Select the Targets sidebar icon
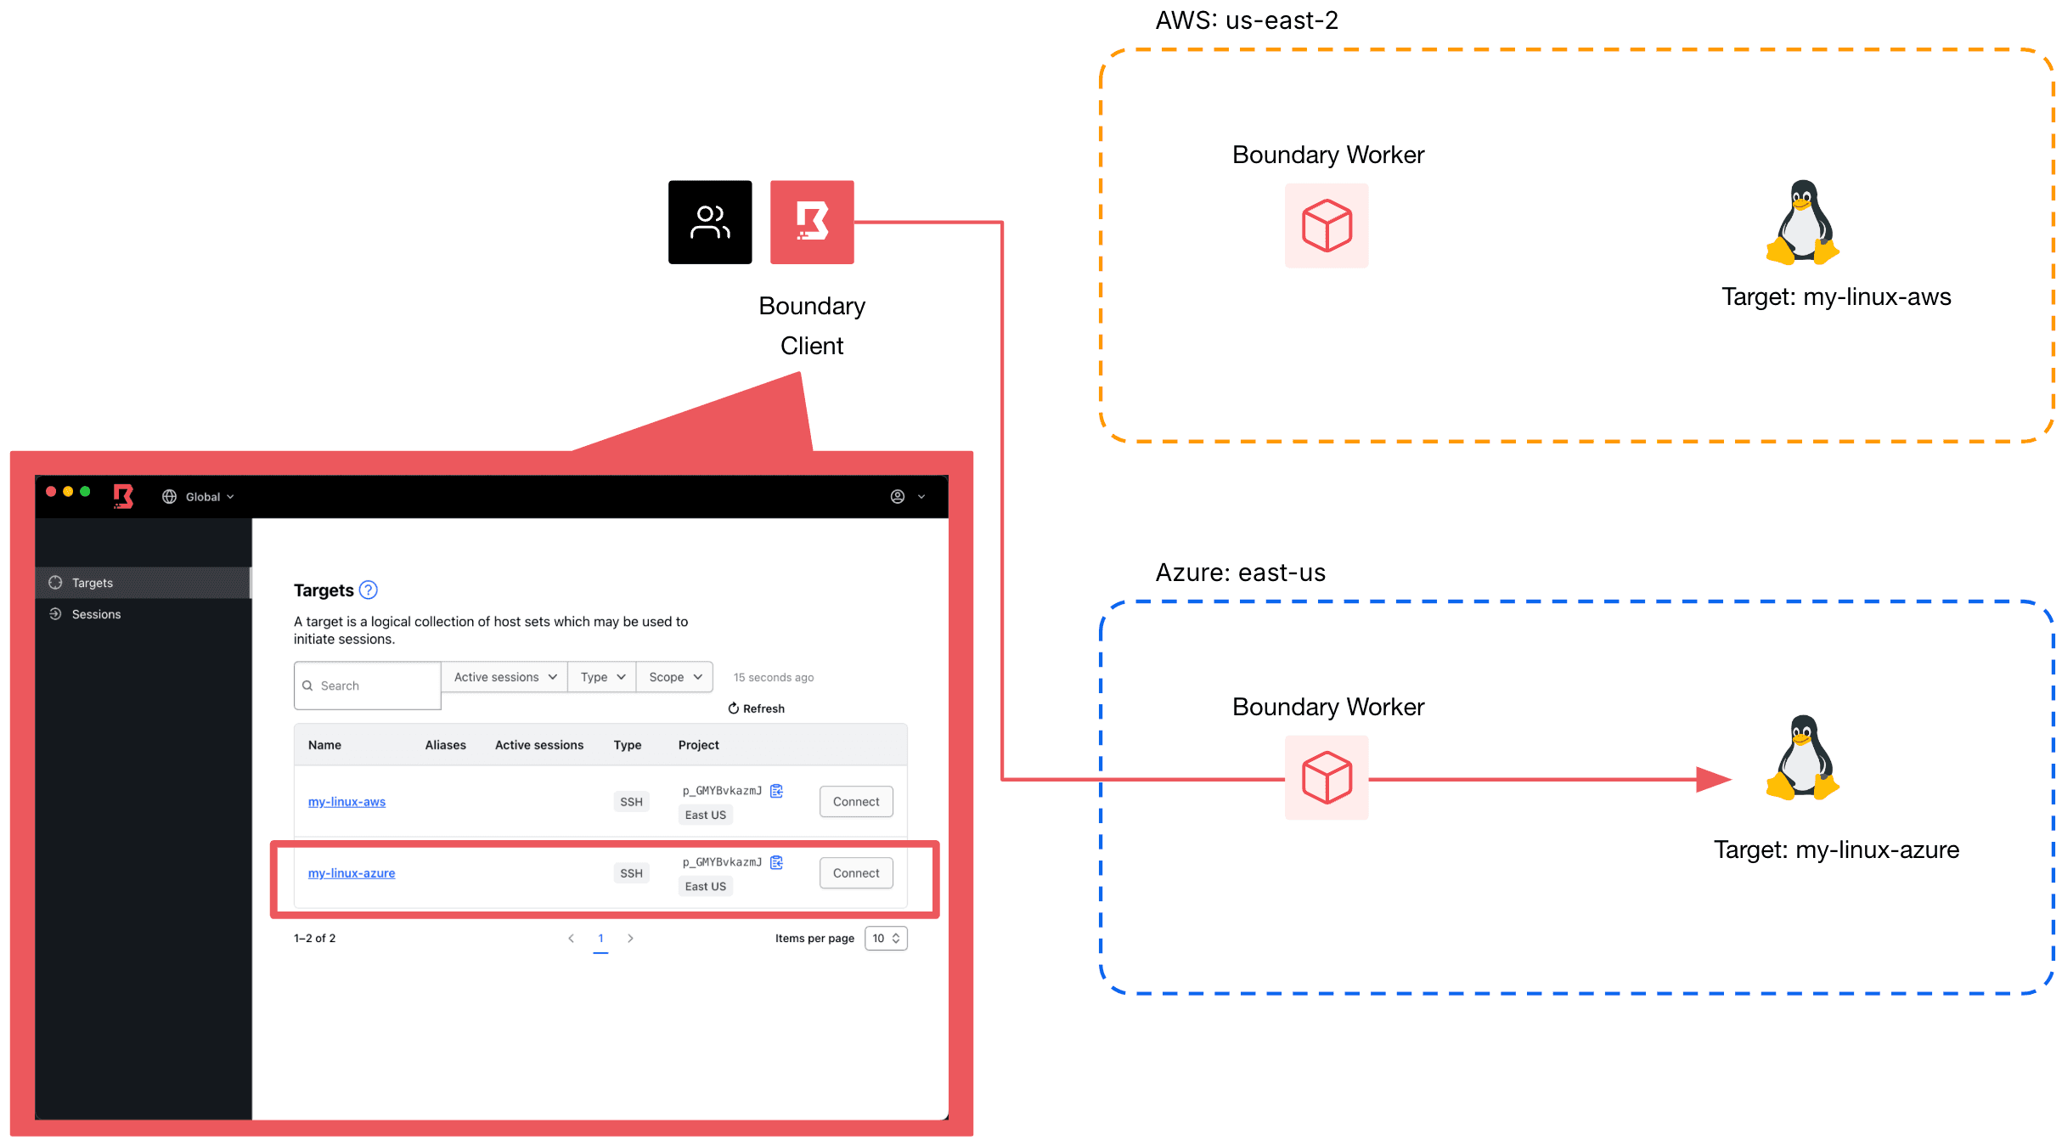The height and width of the screenshot is (1140, 2062). tap(54, 583)
